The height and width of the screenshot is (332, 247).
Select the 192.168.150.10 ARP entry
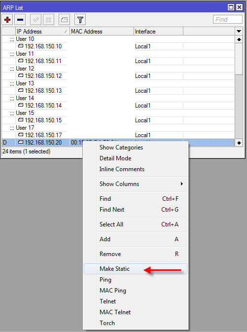point(118,46)
